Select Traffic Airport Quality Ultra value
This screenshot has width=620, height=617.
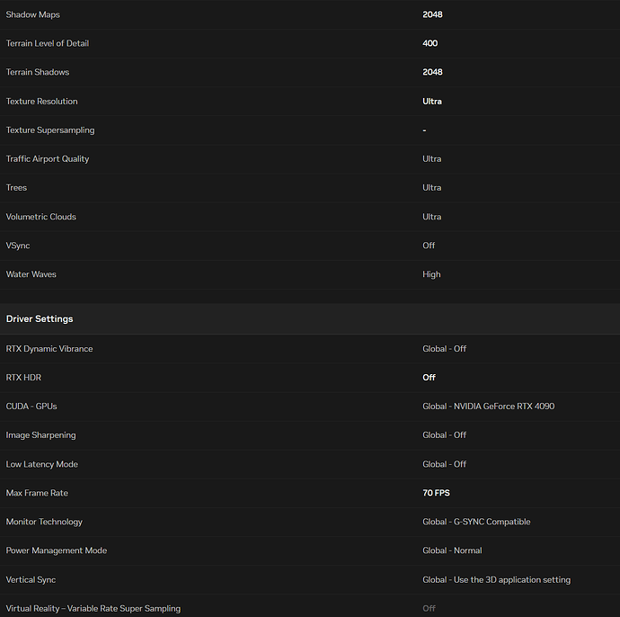click(x=432, y=159)
